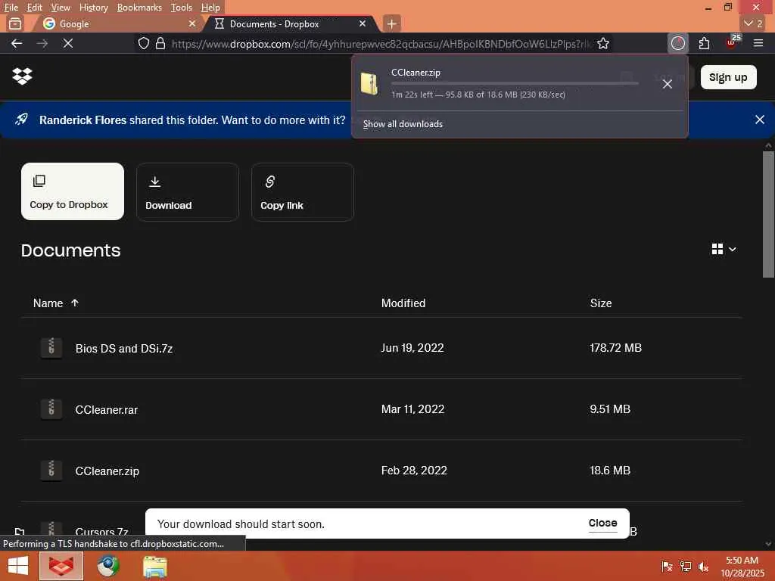Open a new tab with plus button

(391, 23)
